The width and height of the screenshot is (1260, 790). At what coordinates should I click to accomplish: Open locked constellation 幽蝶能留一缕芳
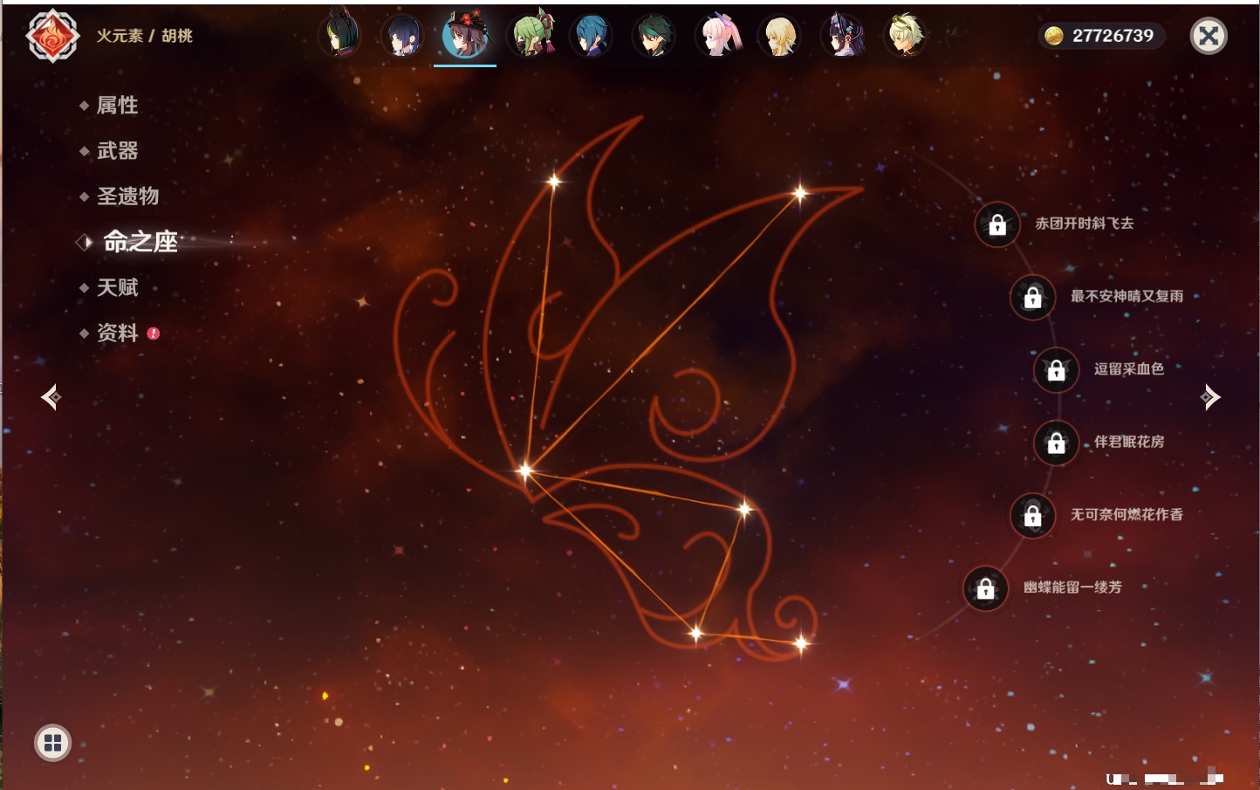986,588
